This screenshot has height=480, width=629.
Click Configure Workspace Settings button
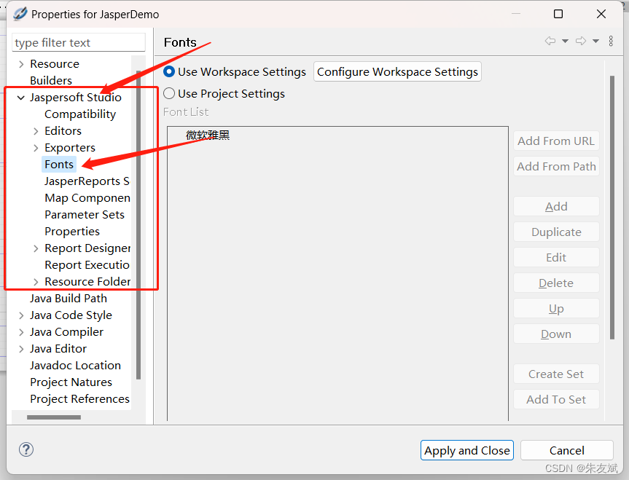[x=397, y=71]
